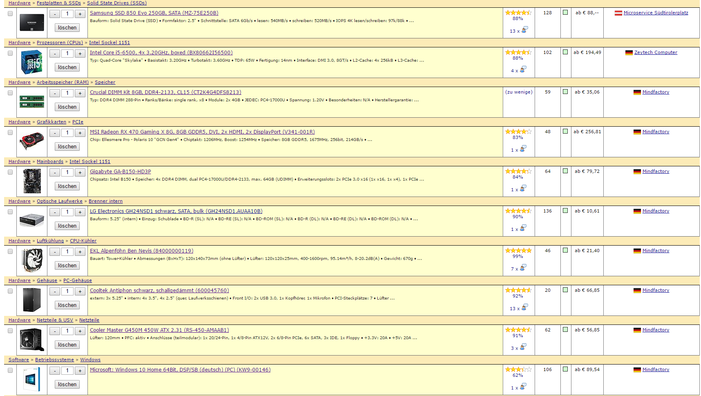Open Crucial DIMM Kit 8GB product link
The height and width of the screenshot is (396, 701).
coord(166,92)
